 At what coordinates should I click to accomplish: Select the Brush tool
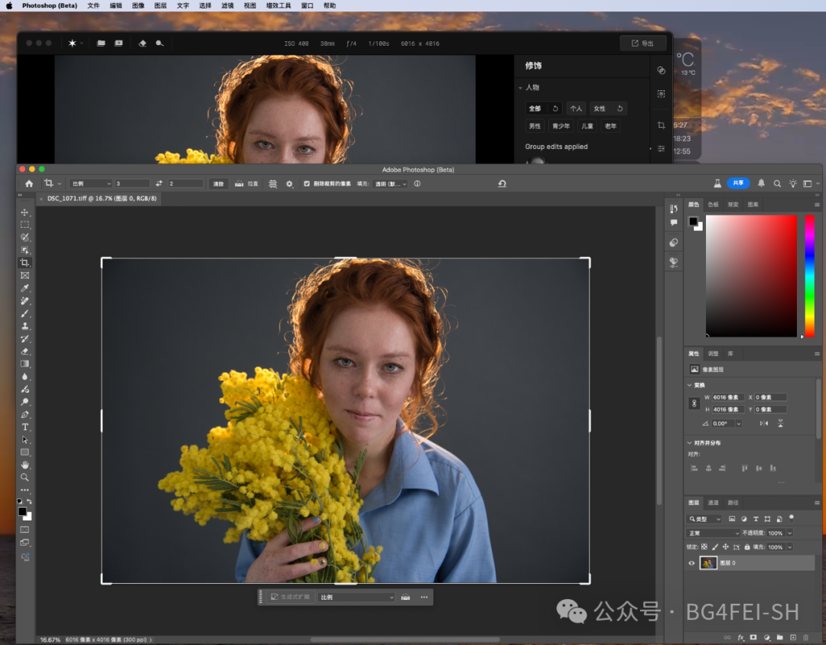[x=24, y=313]
